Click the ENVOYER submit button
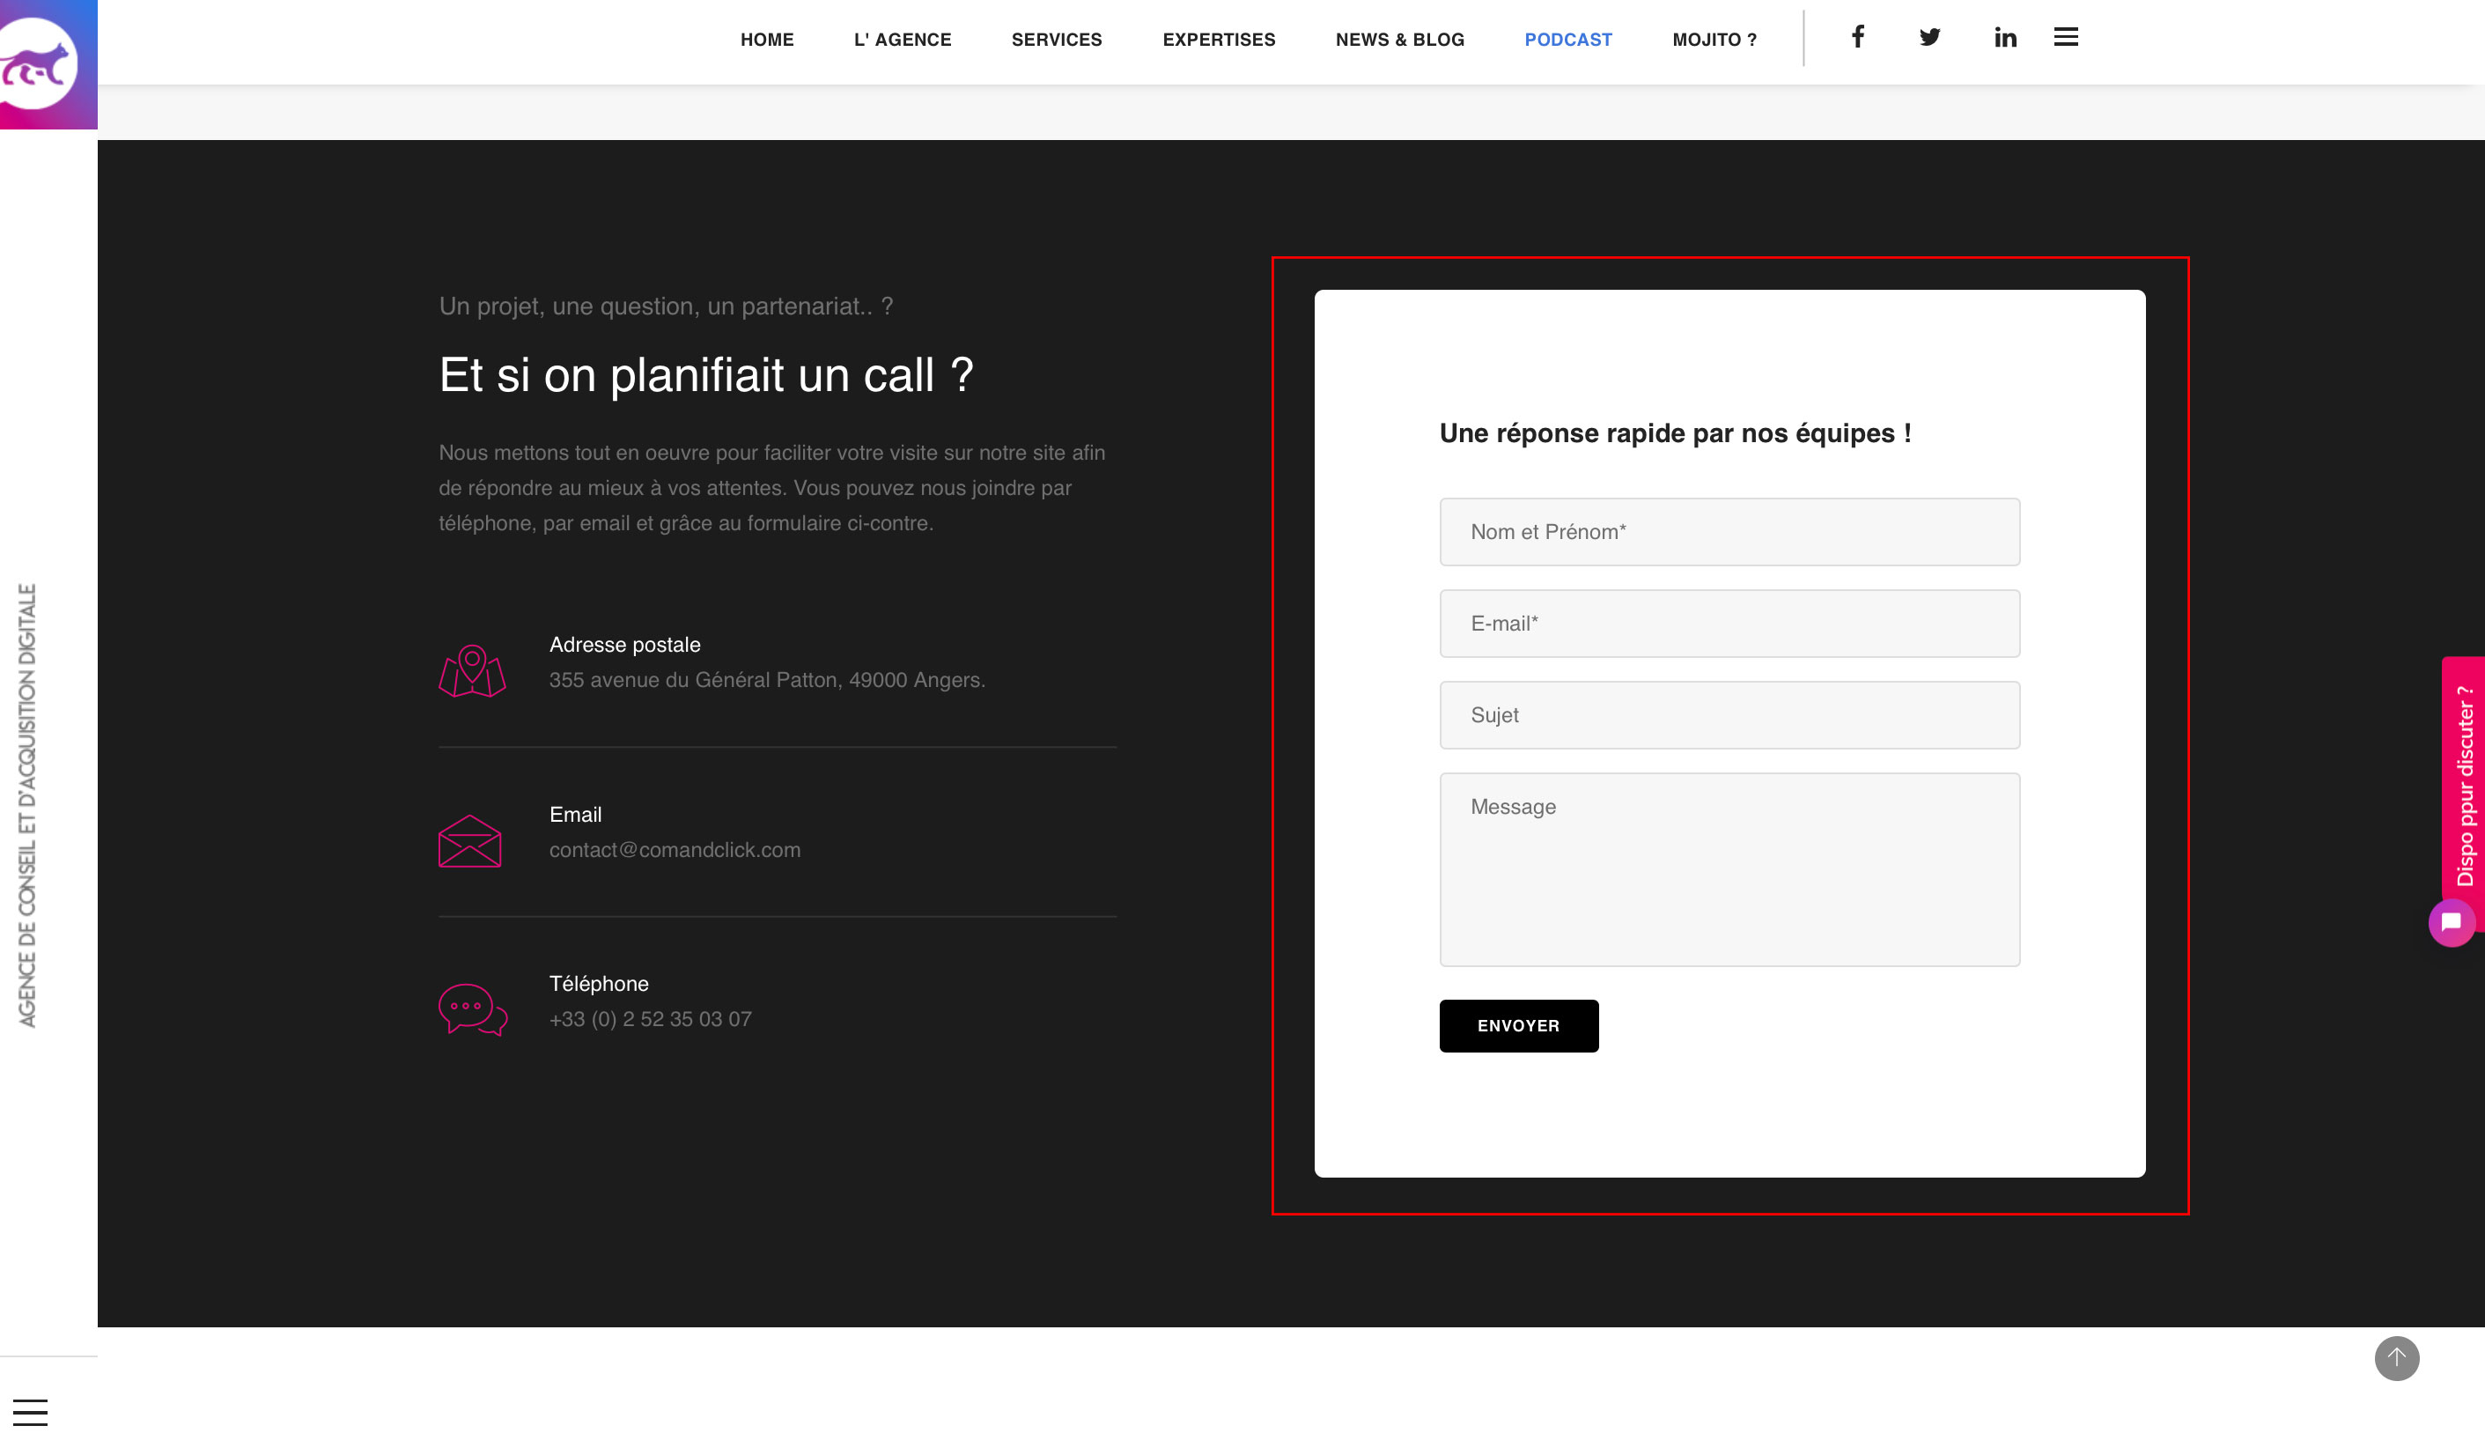This screenshot has width=2485, height=1448. (x=1519, y=1026)
